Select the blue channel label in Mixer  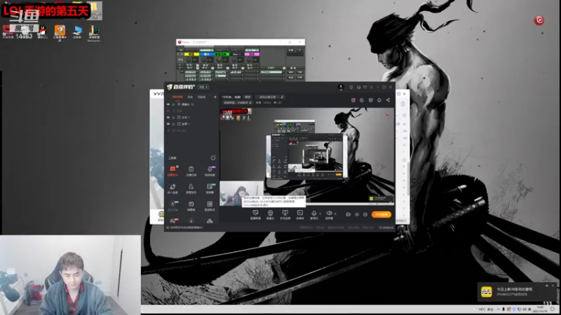pyautogui.click(x=206, y=55)
